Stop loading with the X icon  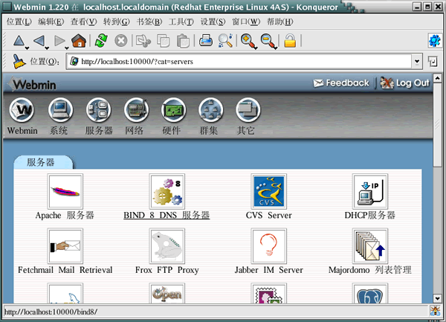point(121,41)
